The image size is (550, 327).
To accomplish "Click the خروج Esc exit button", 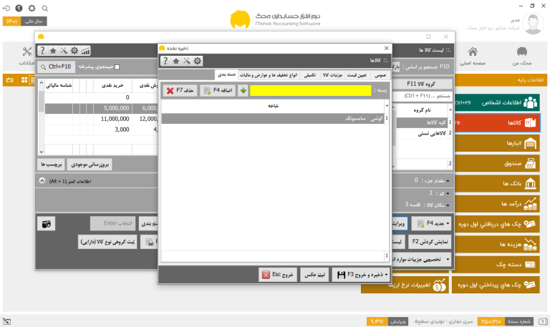I will tap(278, 275).
